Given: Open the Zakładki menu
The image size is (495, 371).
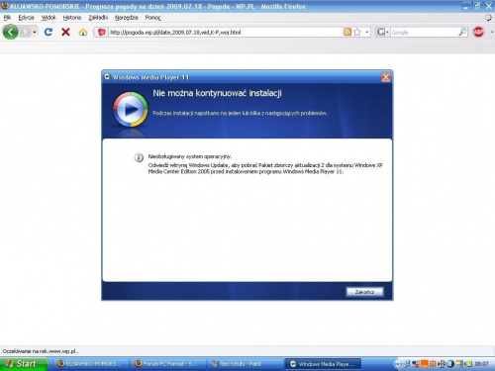Looking at the screenshot, I should 98,18.
